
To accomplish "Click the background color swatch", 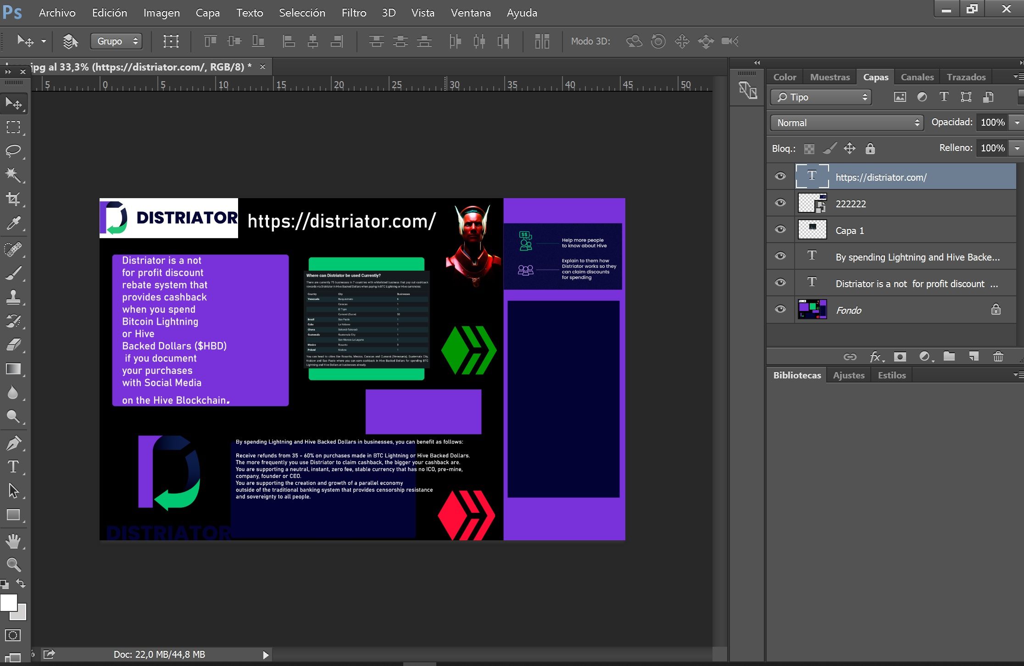I will click(x=22, y=614).
